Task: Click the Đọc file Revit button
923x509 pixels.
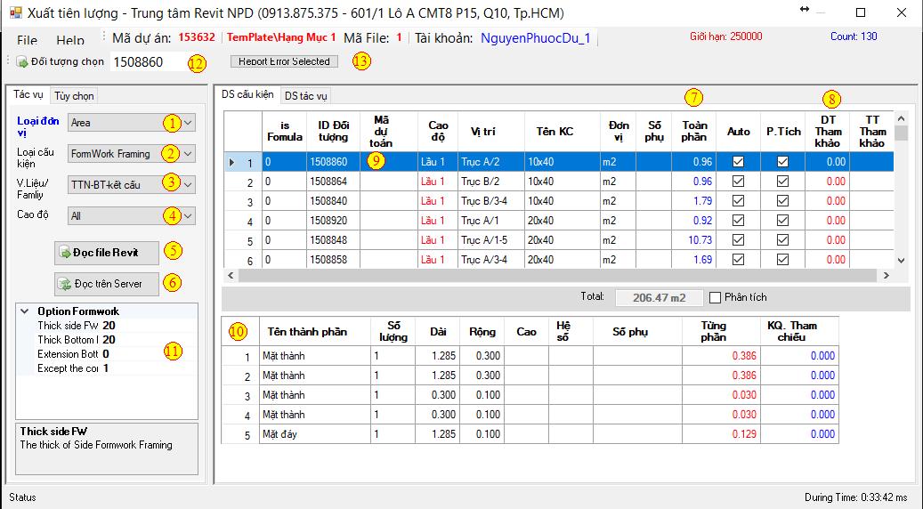Action: 107,253
